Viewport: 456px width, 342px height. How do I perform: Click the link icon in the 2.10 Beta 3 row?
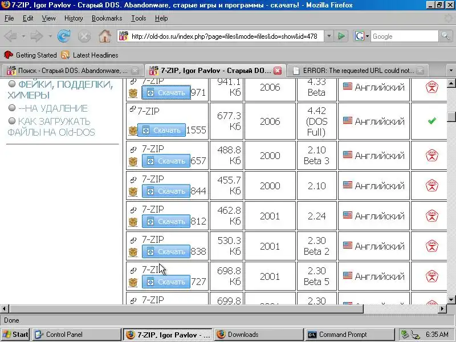point(133,149)
